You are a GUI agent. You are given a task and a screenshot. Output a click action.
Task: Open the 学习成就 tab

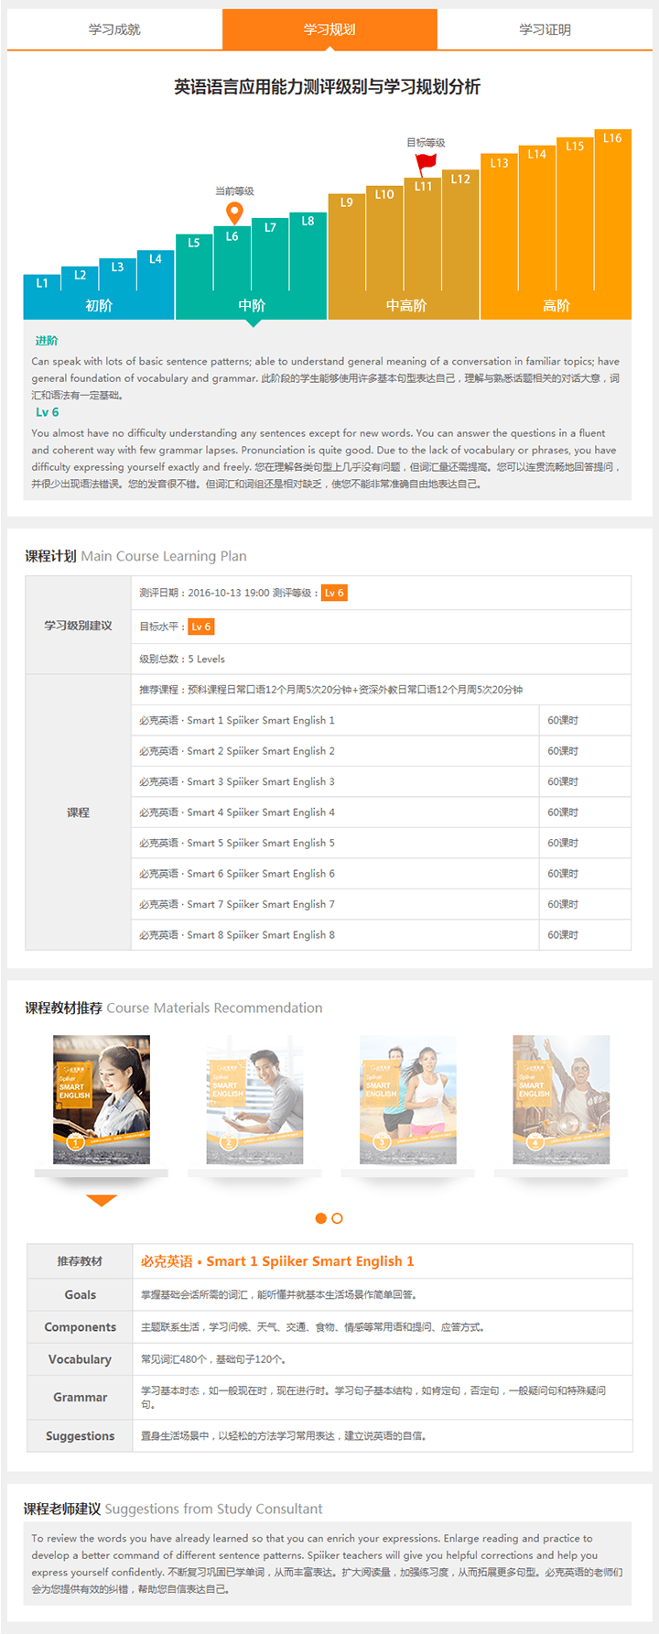[x=114, y=29]
